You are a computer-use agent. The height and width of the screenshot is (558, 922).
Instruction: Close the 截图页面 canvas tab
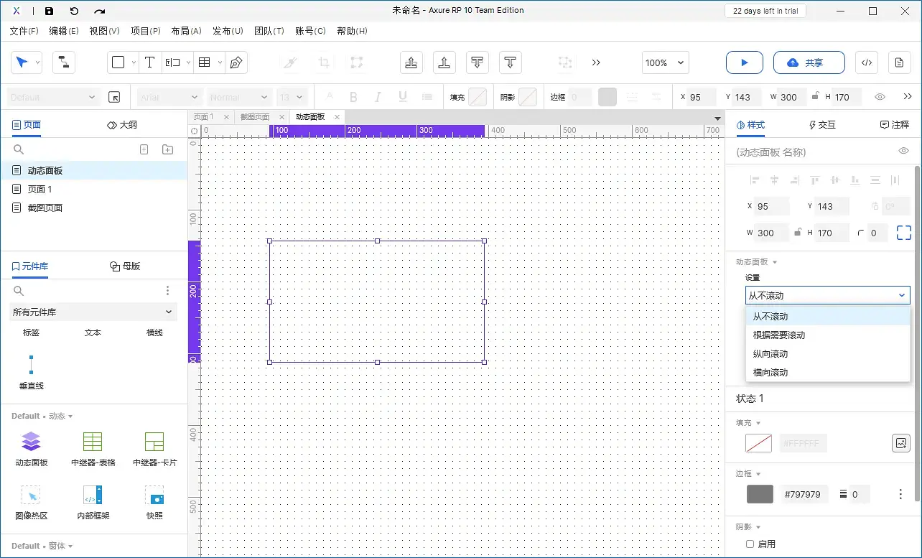(x=281, y=117)
